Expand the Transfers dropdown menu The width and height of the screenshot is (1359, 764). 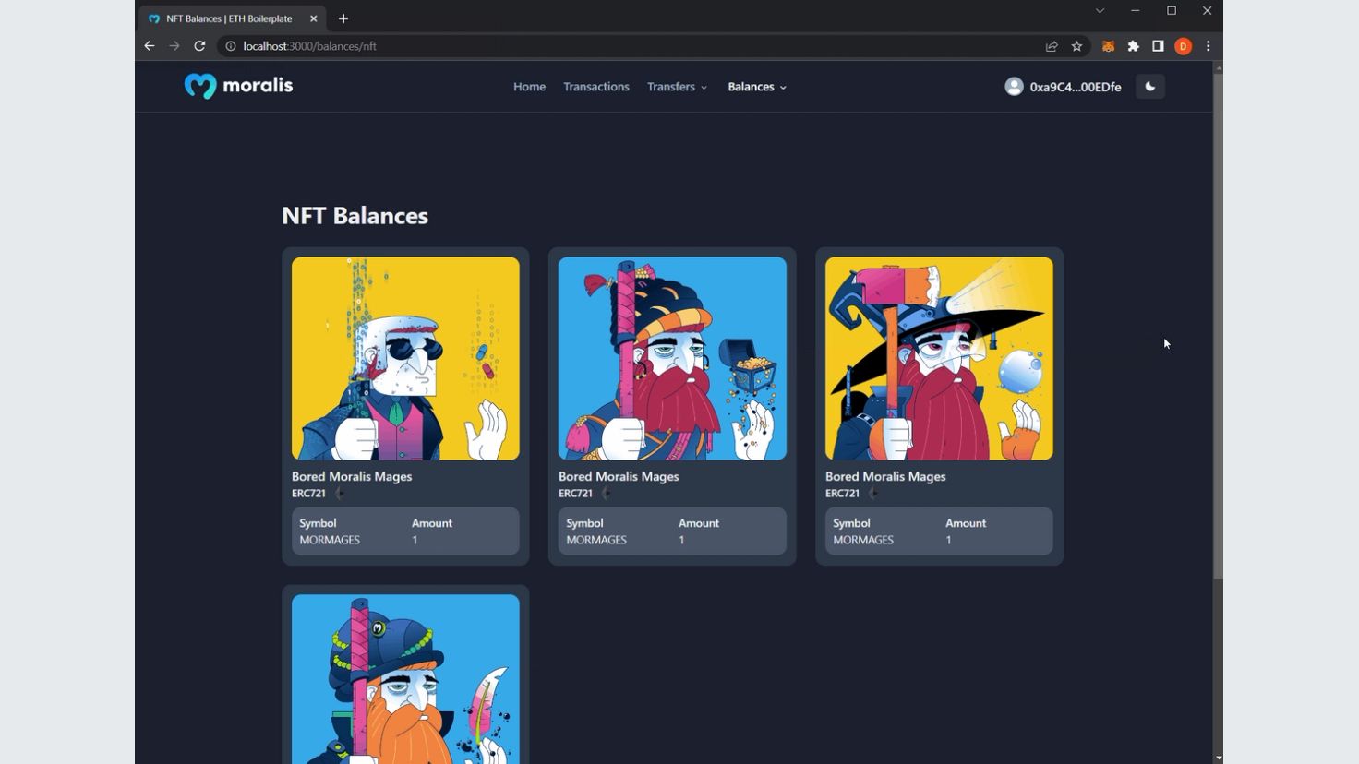(677, 87)
